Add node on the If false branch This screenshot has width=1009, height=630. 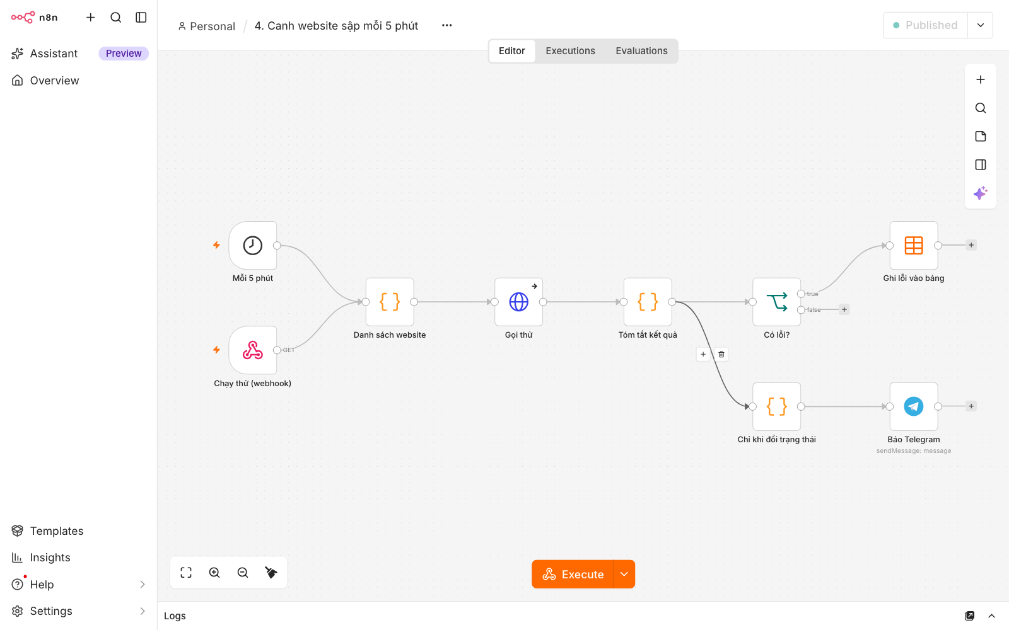tap(844, 309)
